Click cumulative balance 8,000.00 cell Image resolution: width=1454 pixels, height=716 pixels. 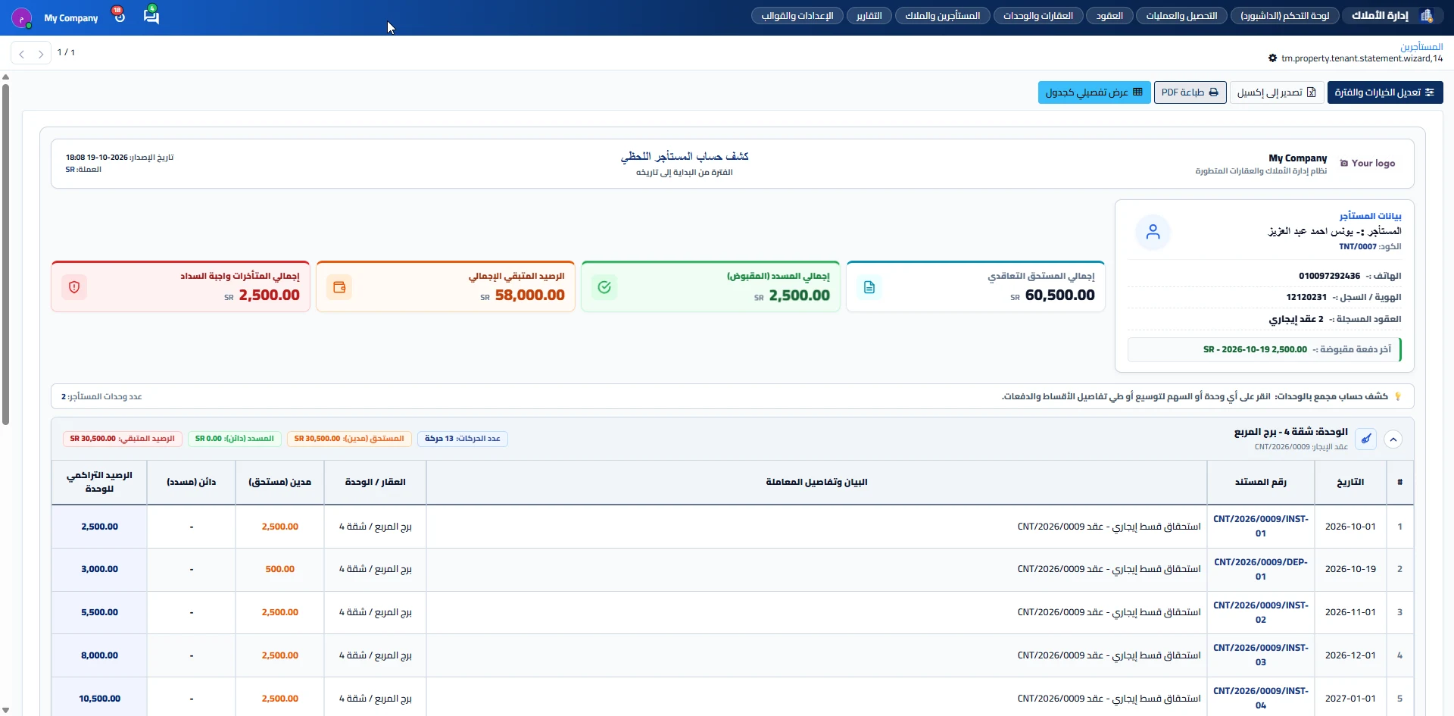coord(99,655)
